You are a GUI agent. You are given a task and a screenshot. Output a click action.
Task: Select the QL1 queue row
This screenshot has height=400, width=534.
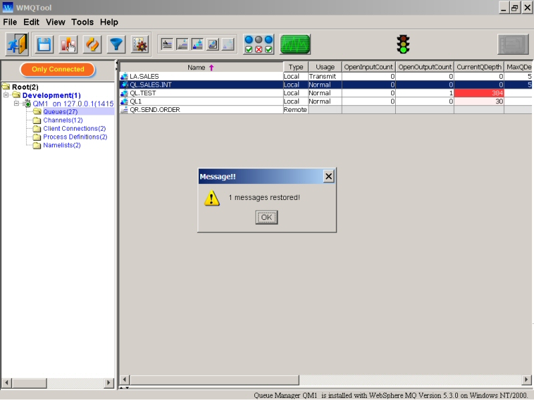tap(326, 101)
